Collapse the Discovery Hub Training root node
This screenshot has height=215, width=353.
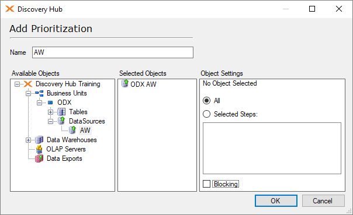click(17, 84)
